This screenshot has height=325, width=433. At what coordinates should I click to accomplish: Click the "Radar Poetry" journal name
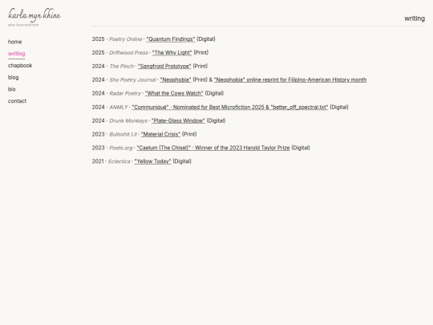coord(125,93)
